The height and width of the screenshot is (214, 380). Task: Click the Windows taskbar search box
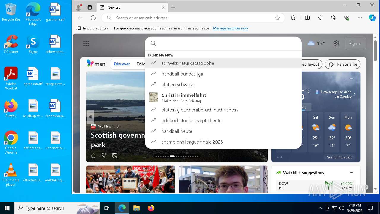[57, 208]
